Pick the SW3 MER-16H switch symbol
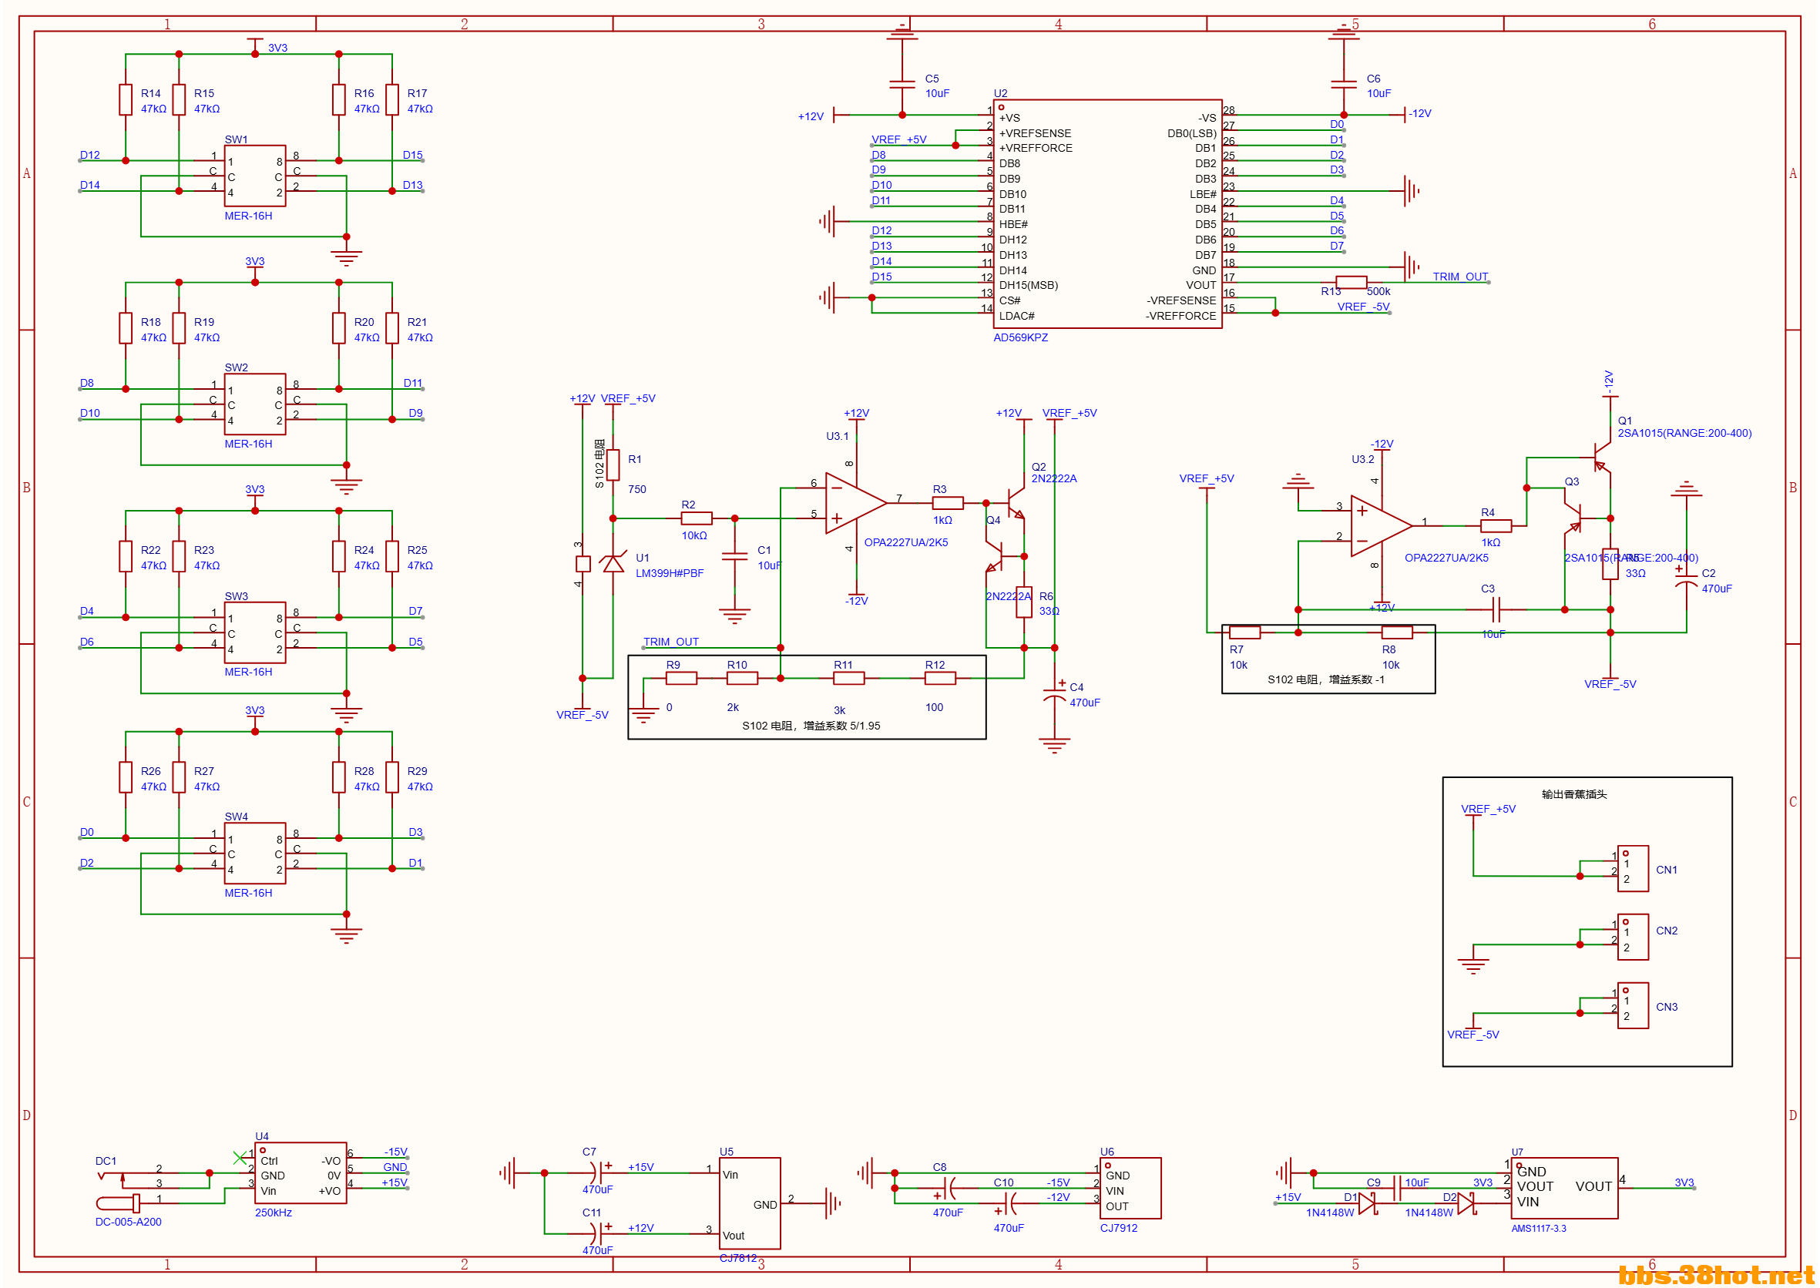 (255, 632)
